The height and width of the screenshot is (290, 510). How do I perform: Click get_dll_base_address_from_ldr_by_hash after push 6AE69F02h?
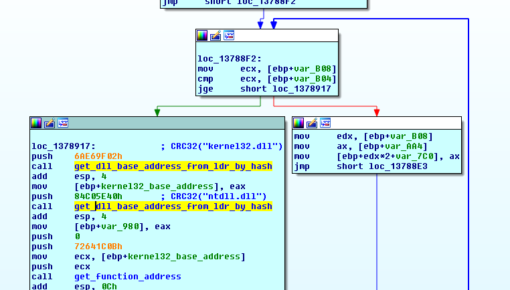(x=173, y=166)
